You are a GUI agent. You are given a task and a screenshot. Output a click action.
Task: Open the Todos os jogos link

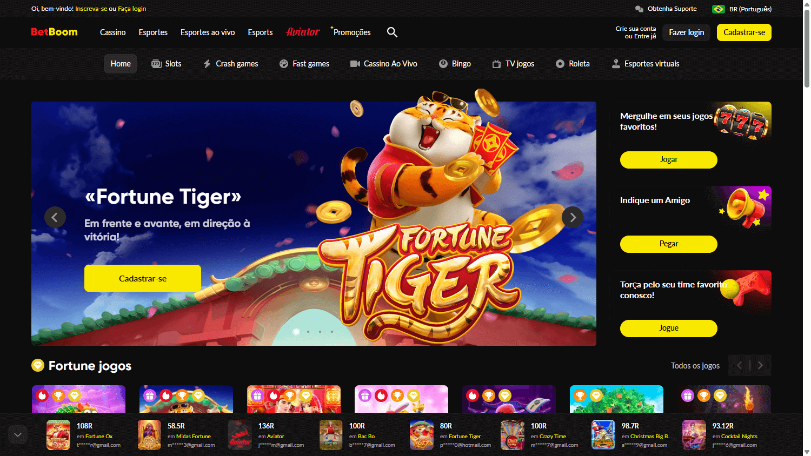[695, 365]
